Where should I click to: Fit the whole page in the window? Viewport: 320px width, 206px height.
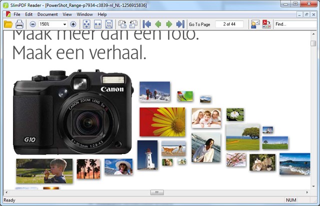(x=86, y=24)
